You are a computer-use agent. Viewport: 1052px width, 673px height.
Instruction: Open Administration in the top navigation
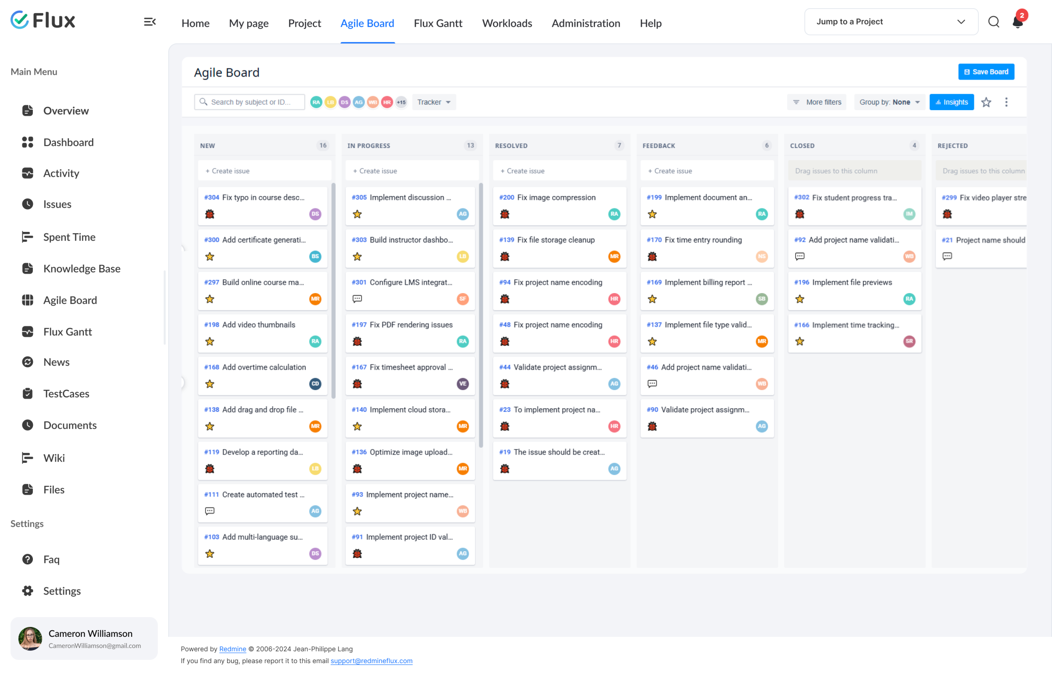[586, 23]
